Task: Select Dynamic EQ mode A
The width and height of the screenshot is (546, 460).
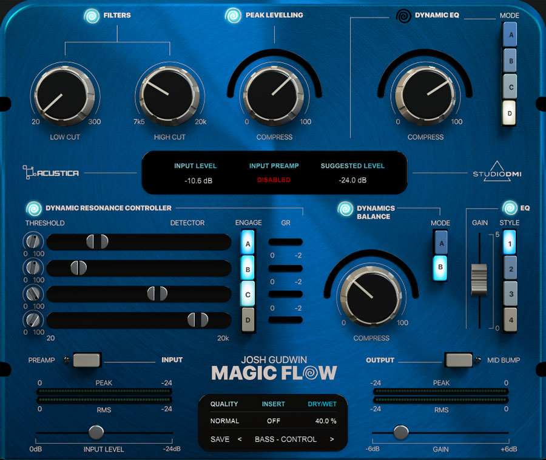Action: 510,35
